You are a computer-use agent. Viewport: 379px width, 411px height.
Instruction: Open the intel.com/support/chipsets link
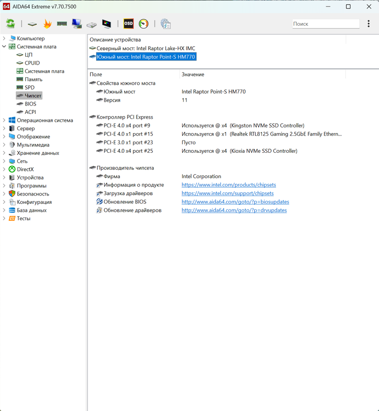tap(228, 193)
